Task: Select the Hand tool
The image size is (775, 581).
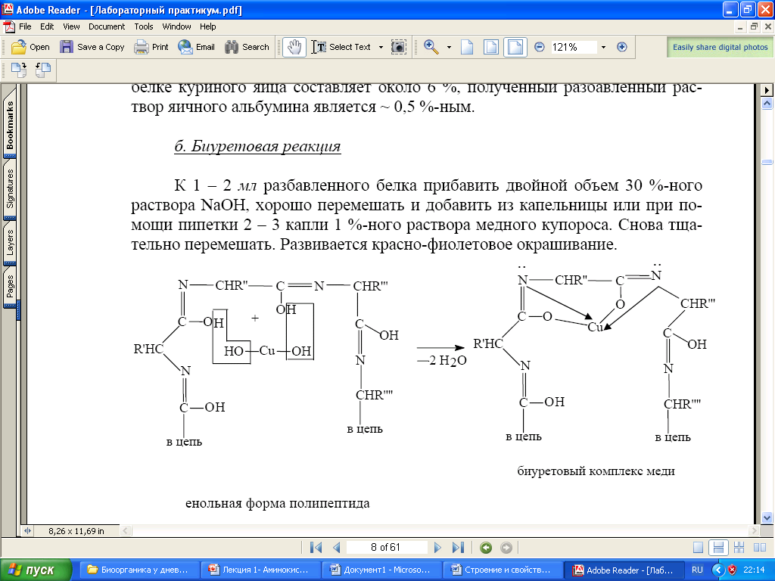Action: [294, 47]
